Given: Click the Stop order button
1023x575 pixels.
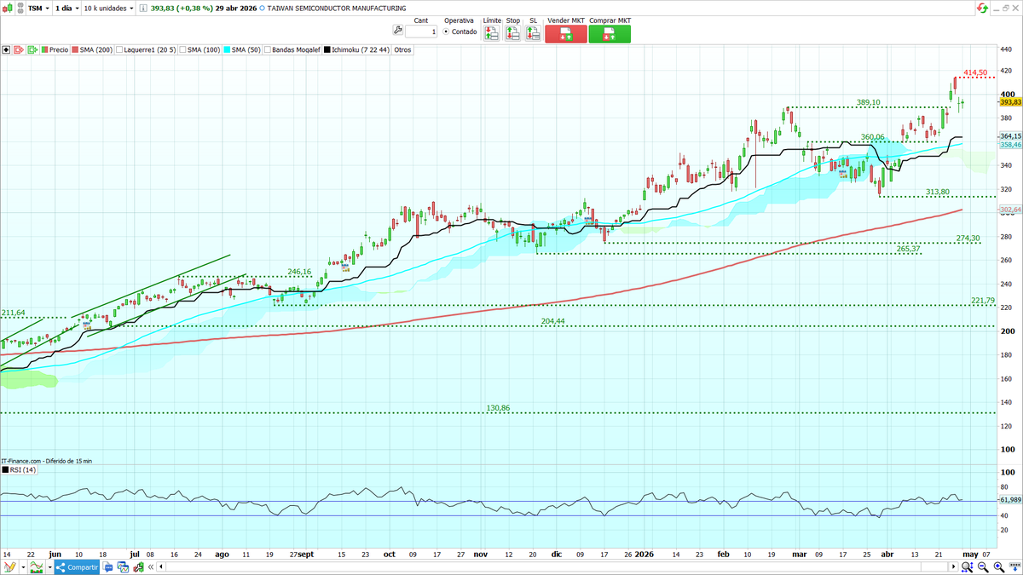Looking at the screenshot, I should coord(512,33).
